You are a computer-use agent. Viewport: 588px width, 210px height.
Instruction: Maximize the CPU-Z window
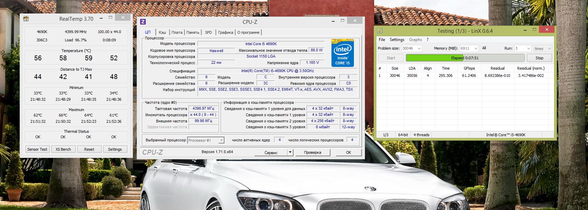point(343,21)
